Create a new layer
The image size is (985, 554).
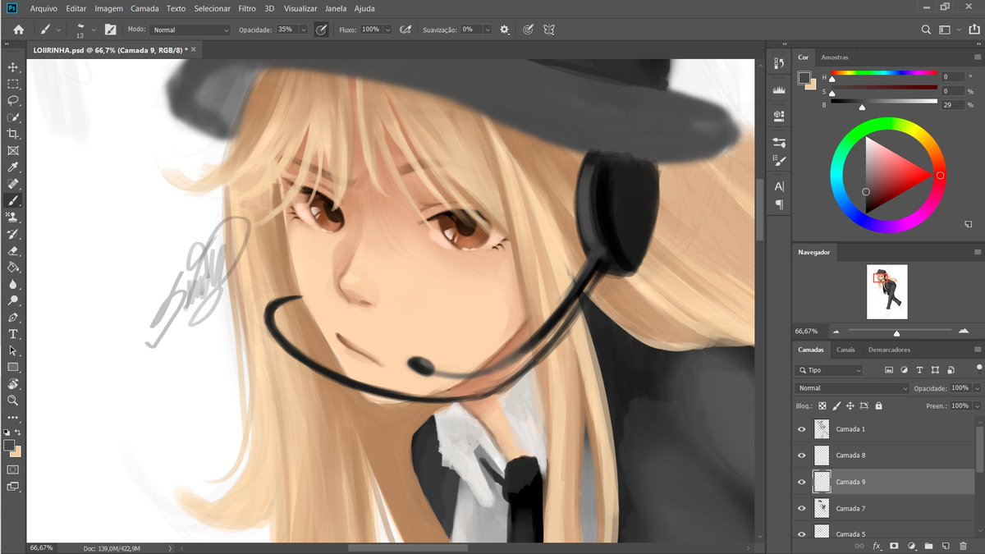946,546
